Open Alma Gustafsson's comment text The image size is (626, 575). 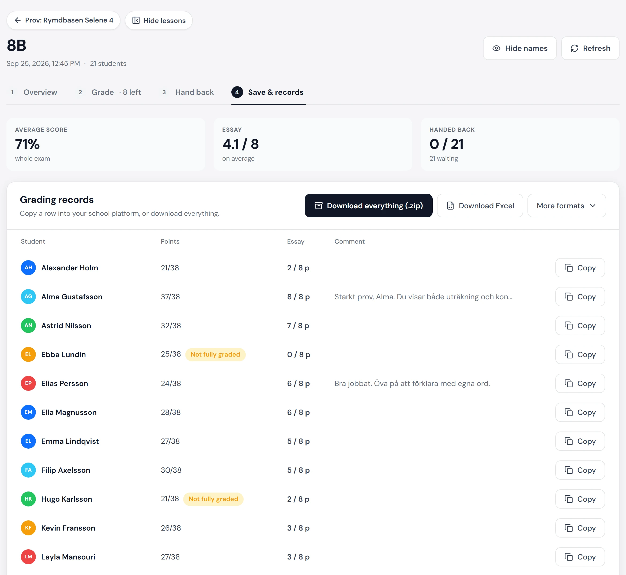pos(423,297)
